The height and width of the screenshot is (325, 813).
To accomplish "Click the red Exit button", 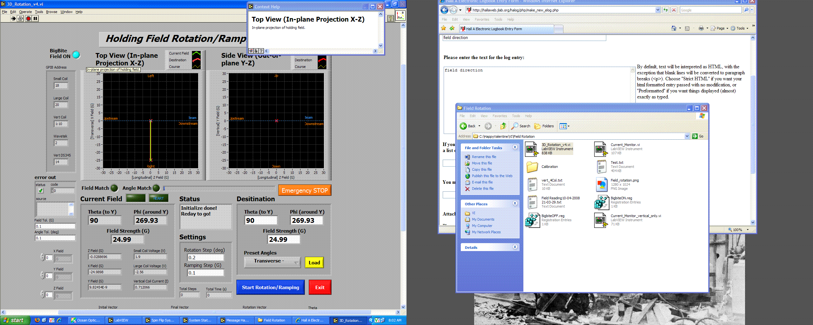I will 320,287.
